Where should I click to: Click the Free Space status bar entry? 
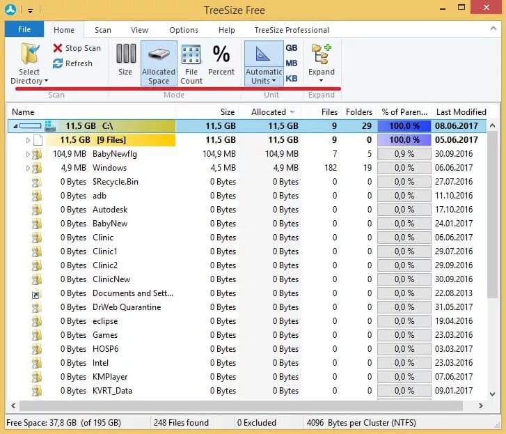(x=63, y=423)
